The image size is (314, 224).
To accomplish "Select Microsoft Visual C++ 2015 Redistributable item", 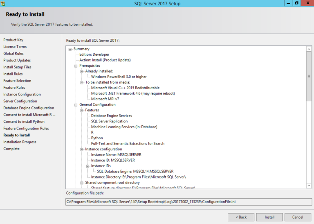I will coord(126,88).
